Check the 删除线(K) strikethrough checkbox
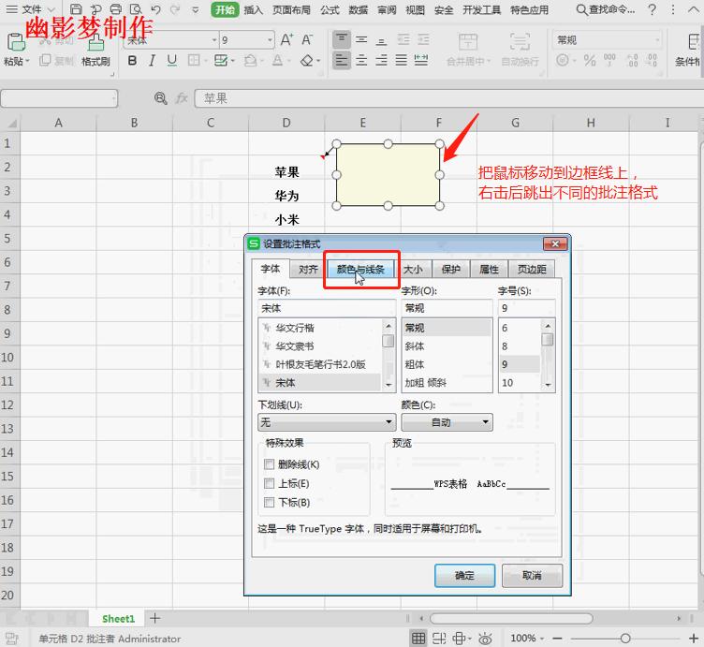The image size is (704, 647). [269, 464]
